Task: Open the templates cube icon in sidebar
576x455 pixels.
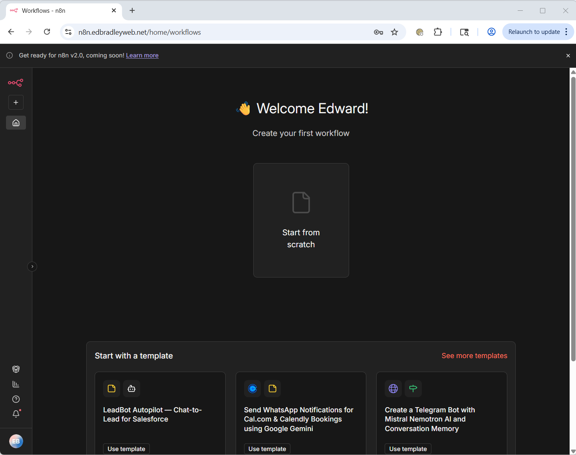Action: click(16, 369)
